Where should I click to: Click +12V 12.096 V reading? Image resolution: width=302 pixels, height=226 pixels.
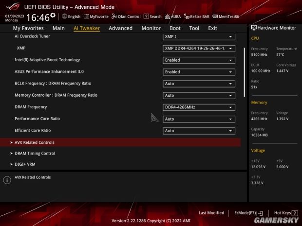pos(258,167)
